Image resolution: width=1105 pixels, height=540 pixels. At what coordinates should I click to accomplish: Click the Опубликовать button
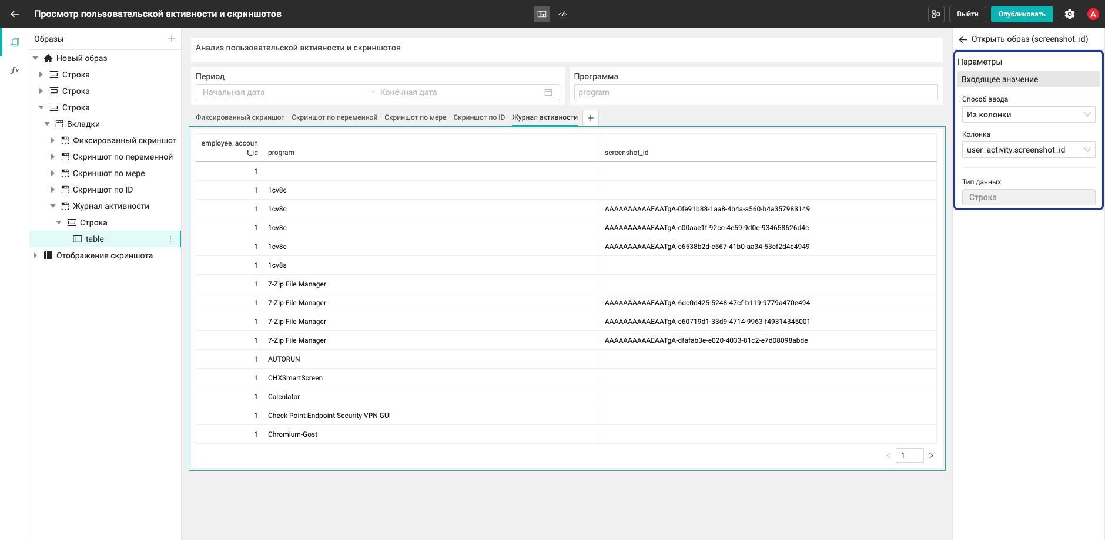(x=1022, y=14)
